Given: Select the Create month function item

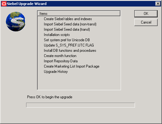Looking at the screenshot, I should click(60, 56).
